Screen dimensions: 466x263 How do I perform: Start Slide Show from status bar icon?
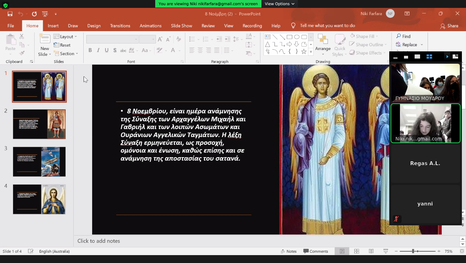[x=385, y=251]
